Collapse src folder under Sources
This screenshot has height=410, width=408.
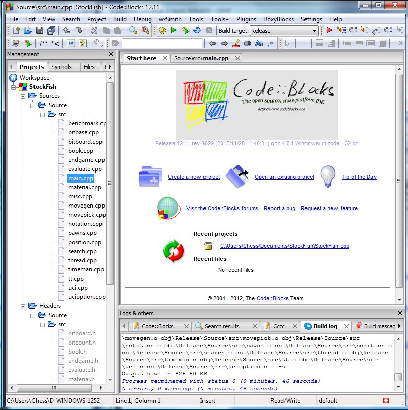click(x=42, y=115)
